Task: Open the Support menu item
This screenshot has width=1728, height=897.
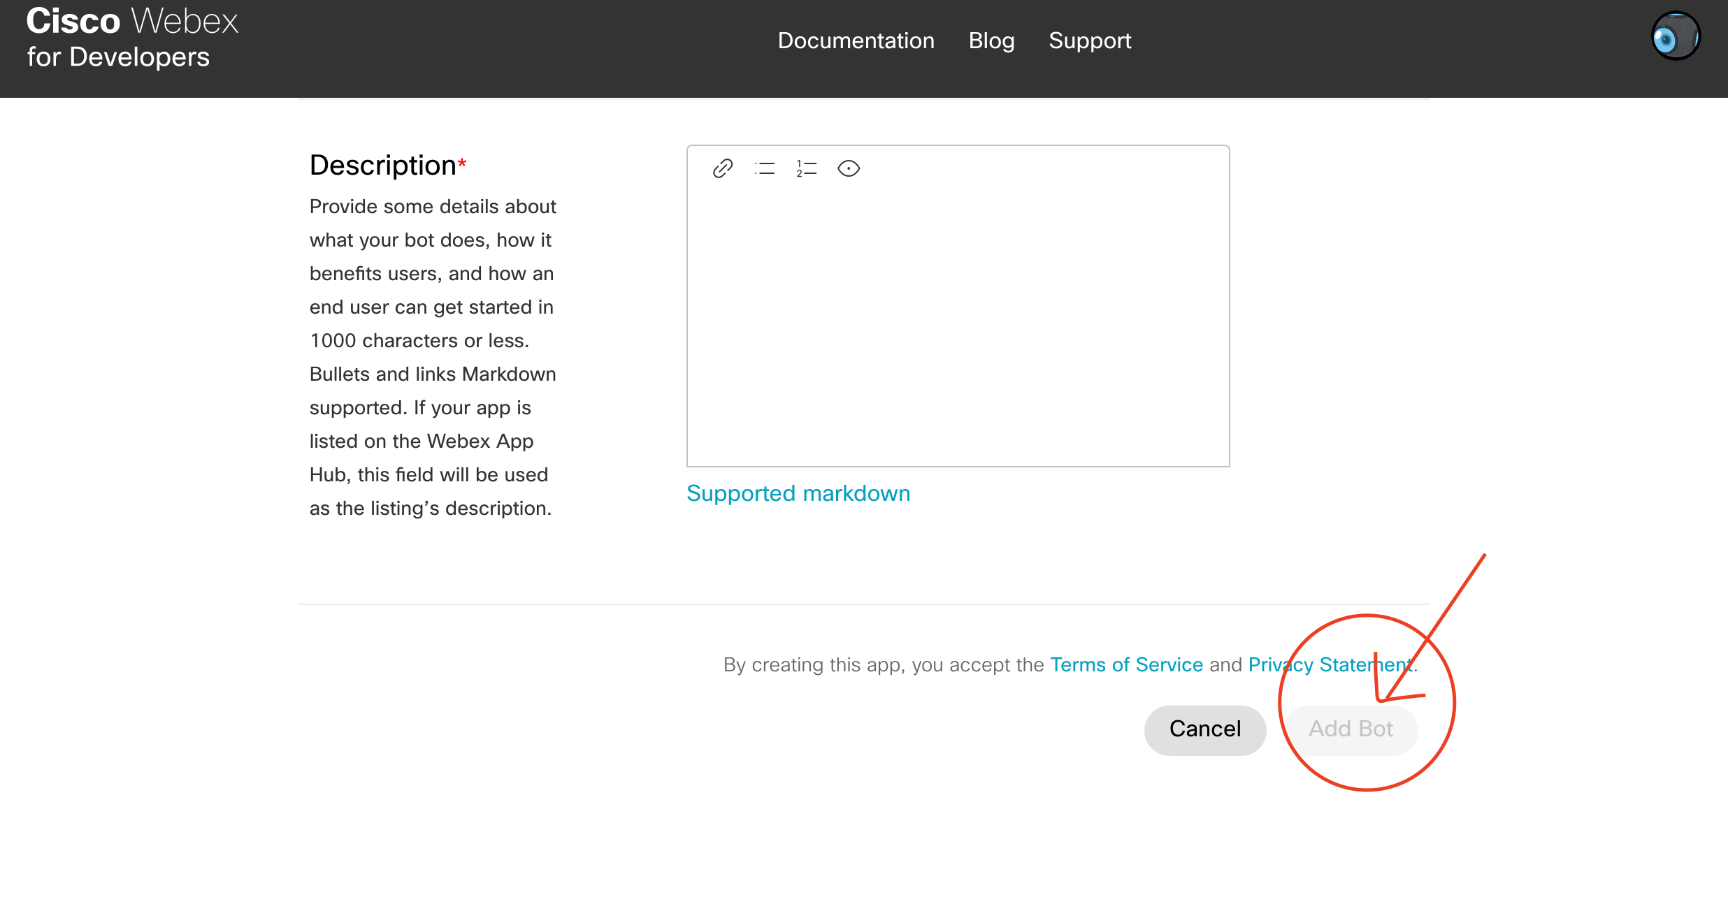Action: pyautogui.click(x=1089, y=41)
